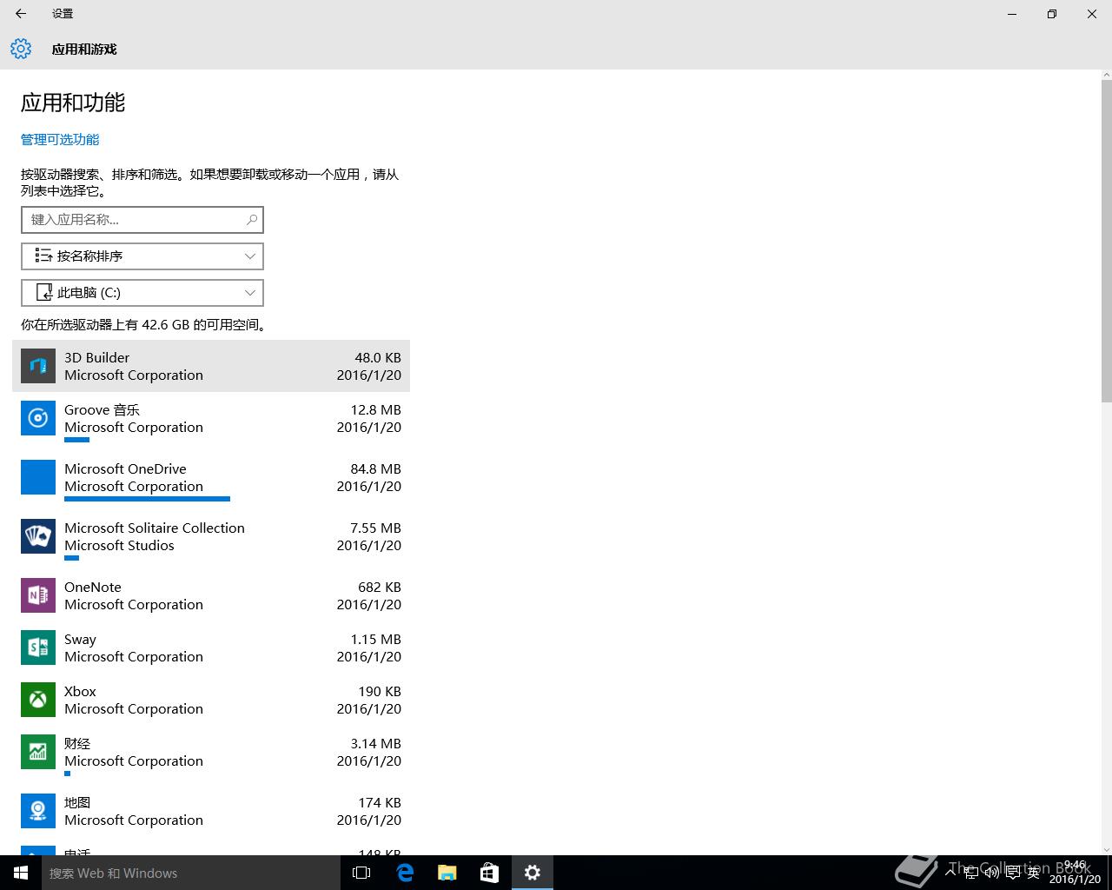Click the 地图 camera icon

pos(38,811)
